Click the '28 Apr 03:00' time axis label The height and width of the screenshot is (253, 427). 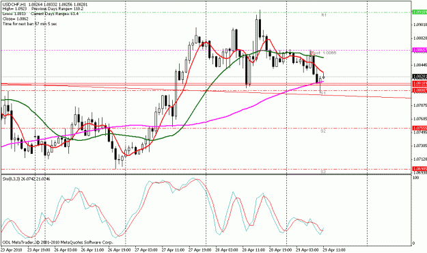tap(227, 250)
